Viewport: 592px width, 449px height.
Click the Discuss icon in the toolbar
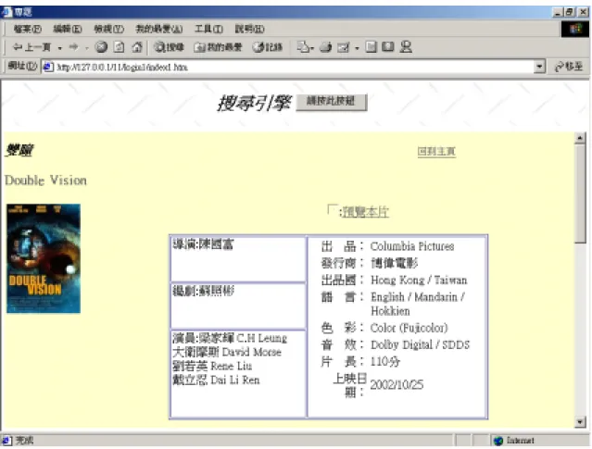[x=372, y=47]
